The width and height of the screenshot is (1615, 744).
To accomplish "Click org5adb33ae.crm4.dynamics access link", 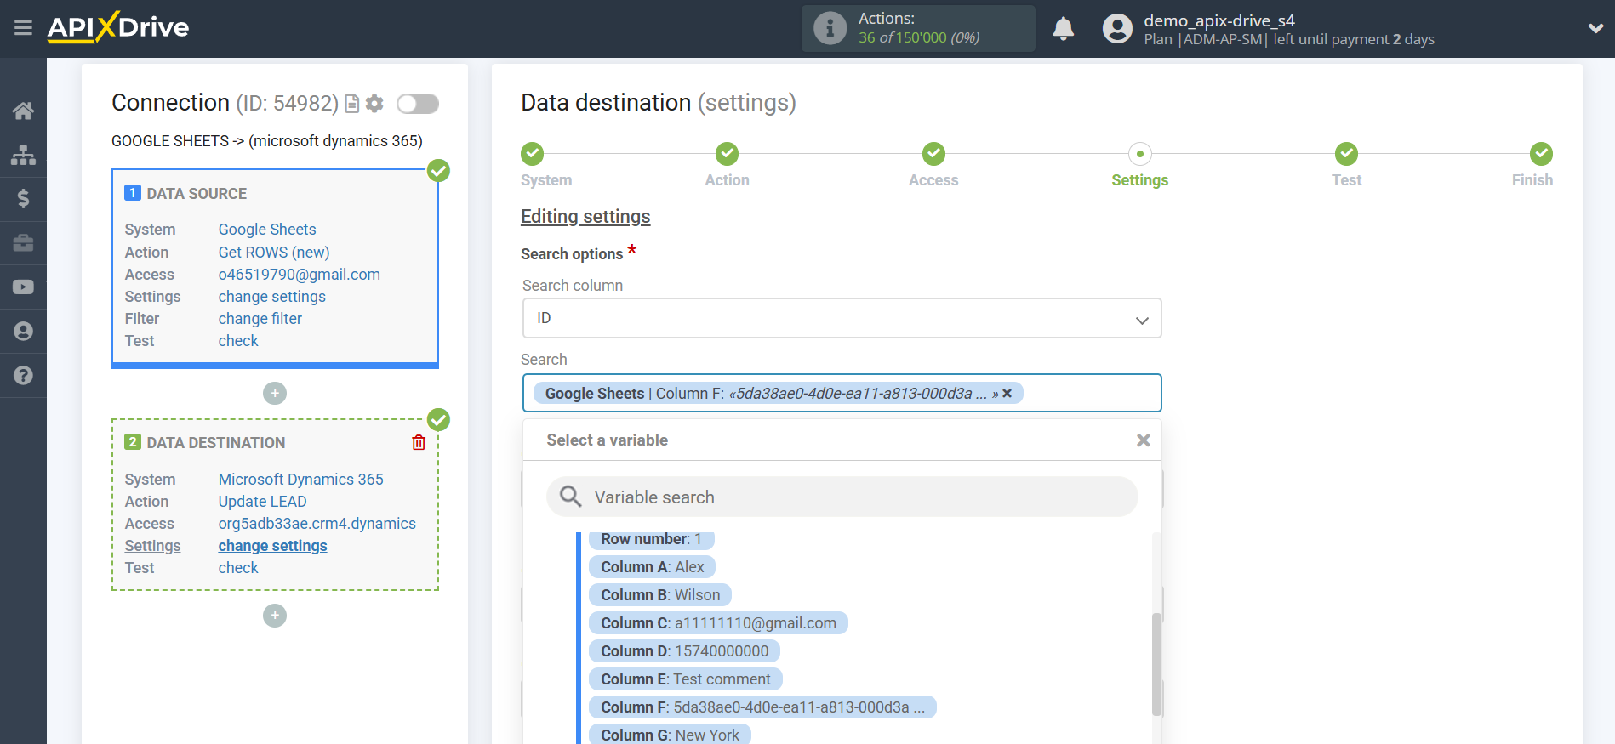I will click(317, 524).
